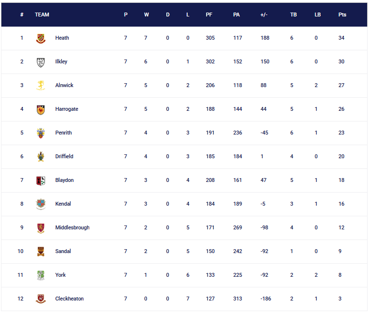This screenshot has height=315, width=370.
Task: Click the PF column header
Action: (209, 15)
